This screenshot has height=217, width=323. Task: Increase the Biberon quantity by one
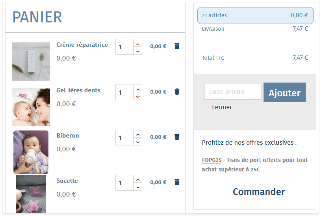138,134
